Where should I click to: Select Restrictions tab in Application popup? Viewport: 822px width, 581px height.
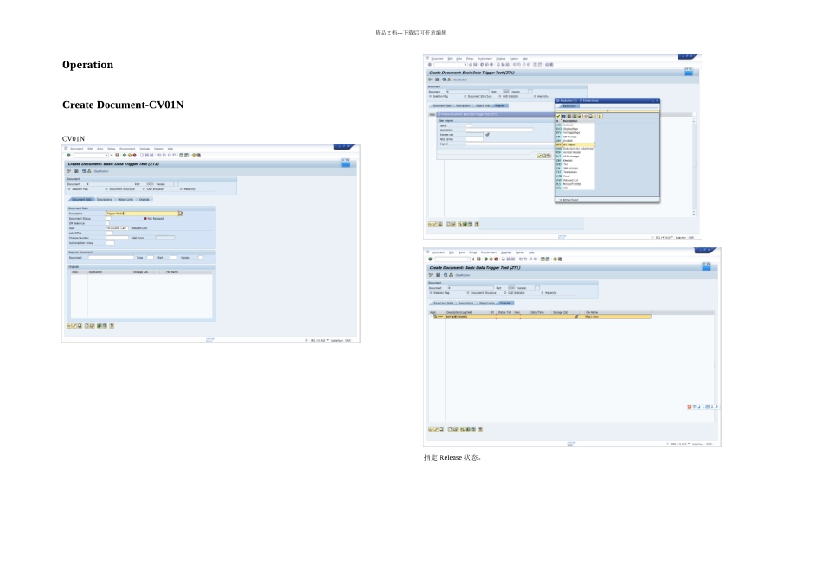point(568,105)
